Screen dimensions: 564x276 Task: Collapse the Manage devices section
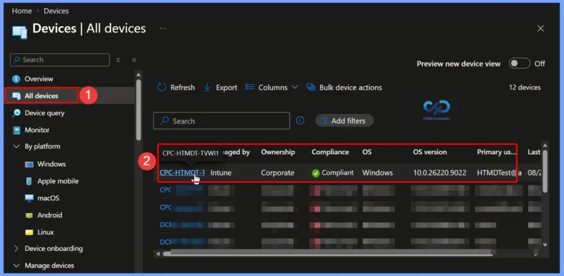tap(16, 266)
